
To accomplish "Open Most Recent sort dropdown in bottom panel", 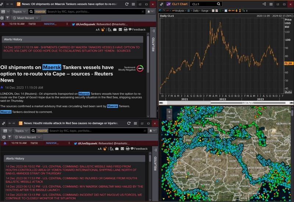I will coord(28,137).
